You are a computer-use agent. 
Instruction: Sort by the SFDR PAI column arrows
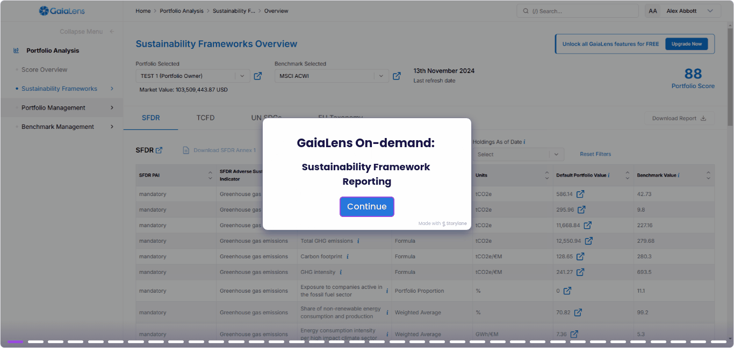210,175
